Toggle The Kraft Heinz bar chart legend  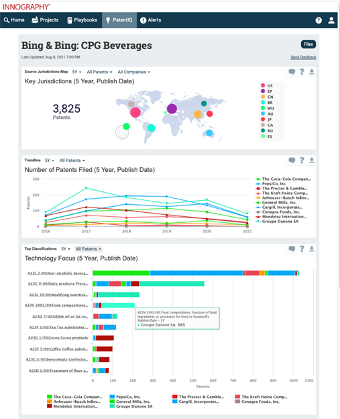pos(262,397)
